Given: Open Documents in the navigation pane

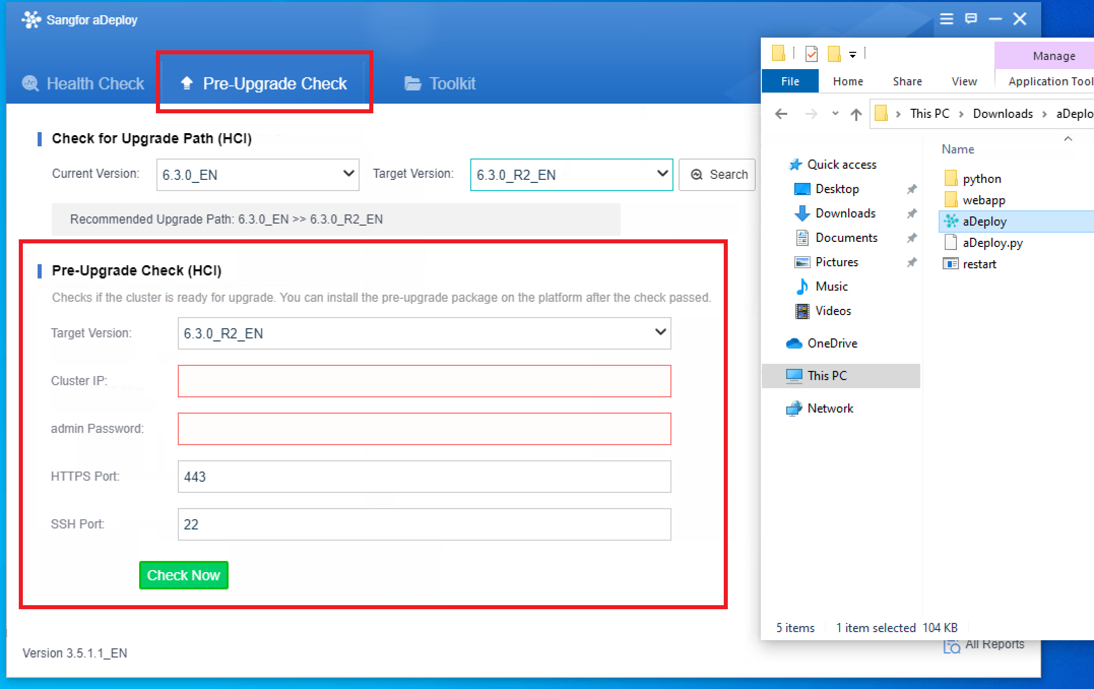Looking at the screenshot, I should (846, 238).
